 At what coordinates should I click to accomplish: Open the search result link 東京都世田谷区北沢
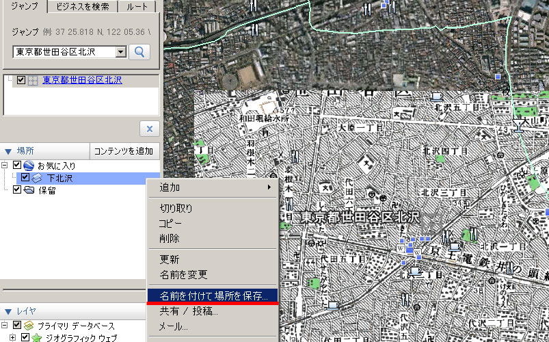82,80
